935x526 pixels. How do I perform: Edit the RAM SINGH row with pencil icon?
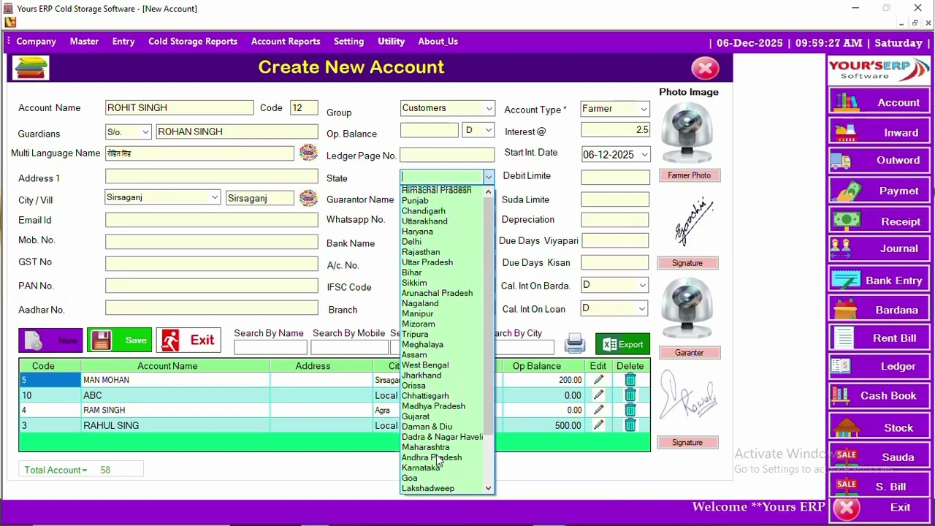click(598, 410)
